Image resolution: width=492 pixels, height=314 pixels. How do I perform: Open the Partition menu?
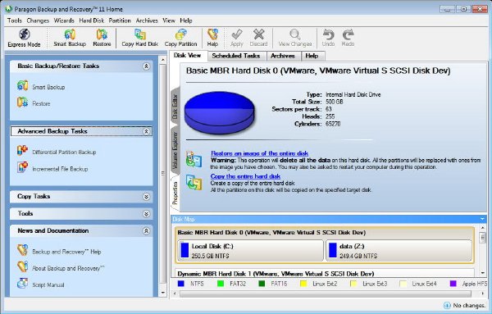point(120,20)
